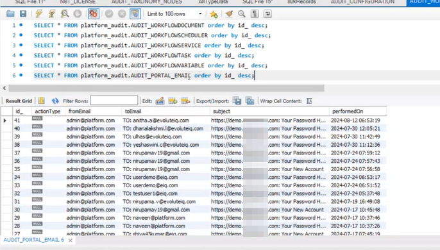Click the editor scroll-left arrow
This screenshot has height=250, width=440.
tap(4, 88)
